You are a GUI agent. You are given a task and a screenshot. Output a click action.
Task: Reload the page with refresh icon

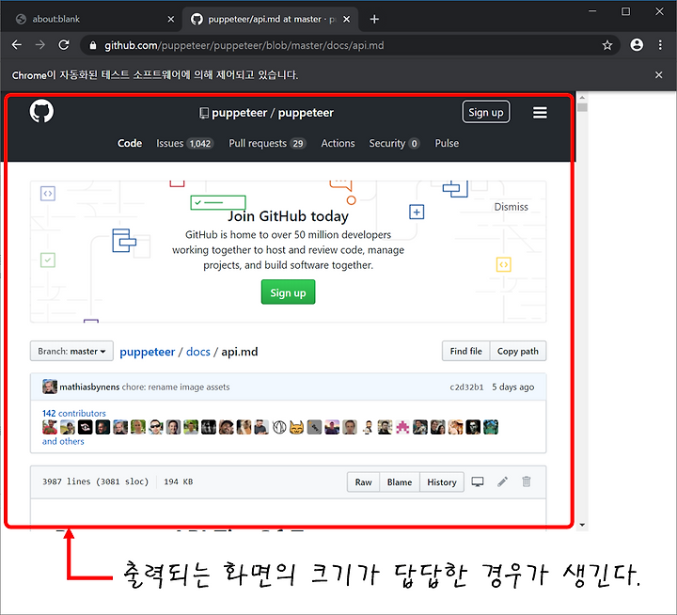point(64,45)
